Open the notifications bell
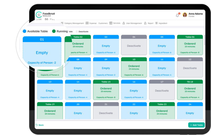This screenshot has height=135, width=211. [x=177, y=15]
